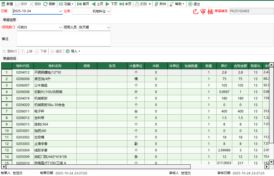Screen dimensions: 274x176
Task: Click the 附件 attachment icon
Action: pyautogui.click(x=160, y=4)
